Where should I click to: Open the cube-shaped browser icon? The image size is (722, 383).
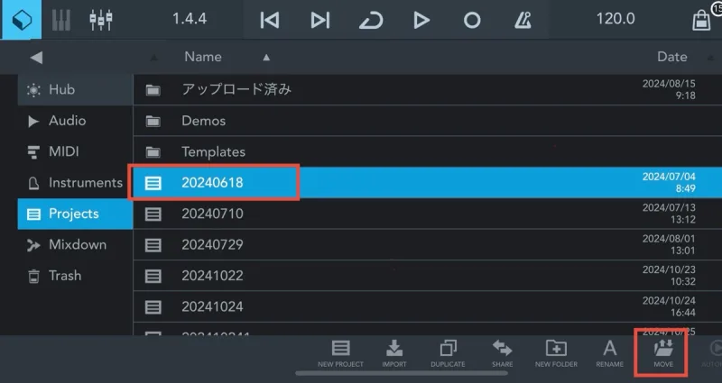tap(22, 19)
